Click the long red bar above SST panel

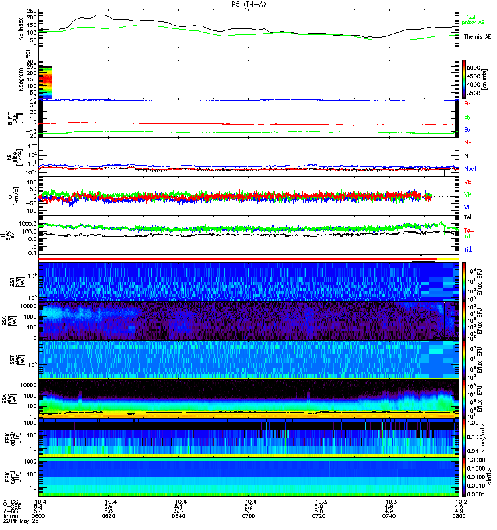coord(238,259)
